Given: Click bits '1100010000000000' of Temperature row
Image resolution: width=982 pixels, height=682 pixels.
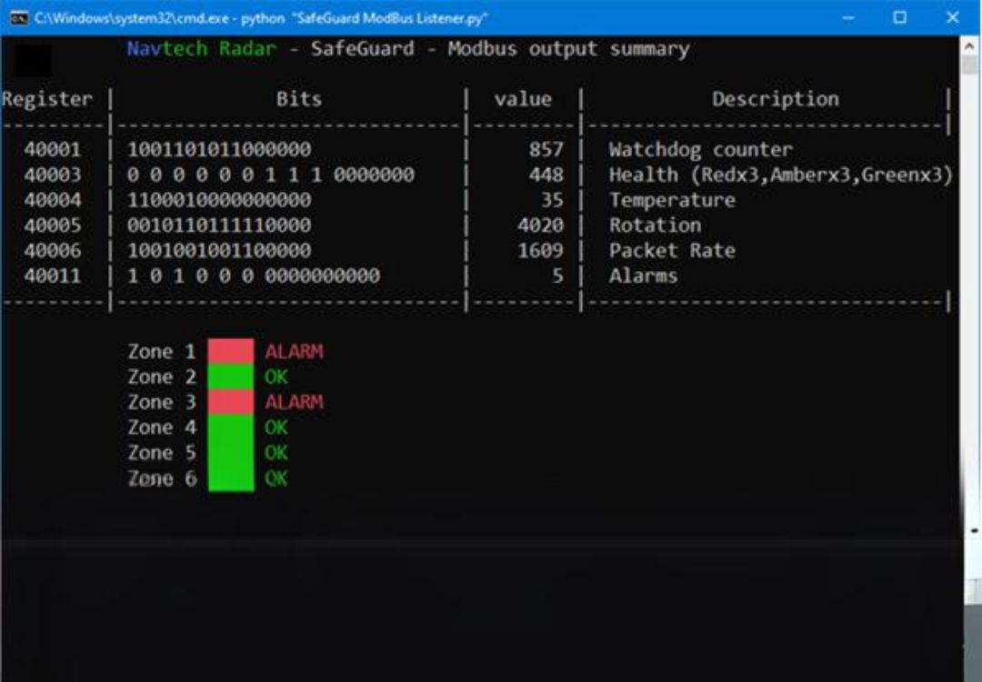Looking at the screenshot, I should point(219,200).
